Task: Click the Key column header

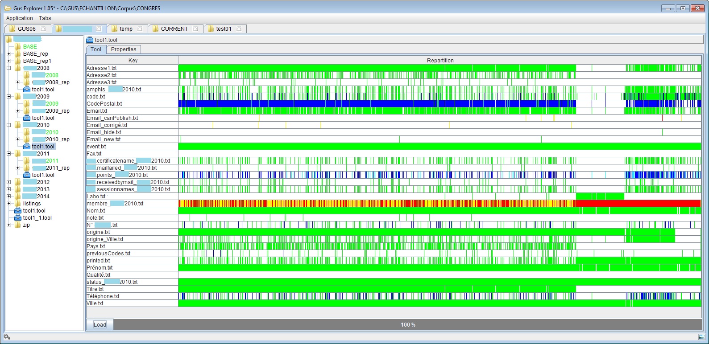Action: (x=133, y=61)
